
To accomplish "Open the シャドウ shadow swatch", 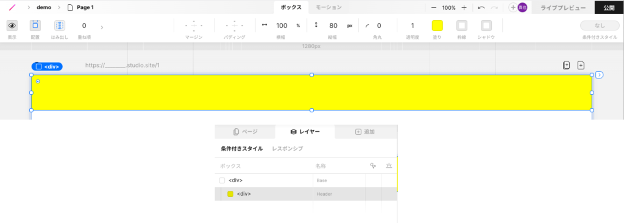I will (486, 26).
